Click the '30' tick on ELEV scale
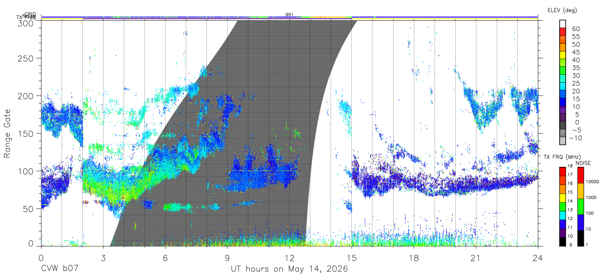Screen dimensions: 605x279 (575, 76)
